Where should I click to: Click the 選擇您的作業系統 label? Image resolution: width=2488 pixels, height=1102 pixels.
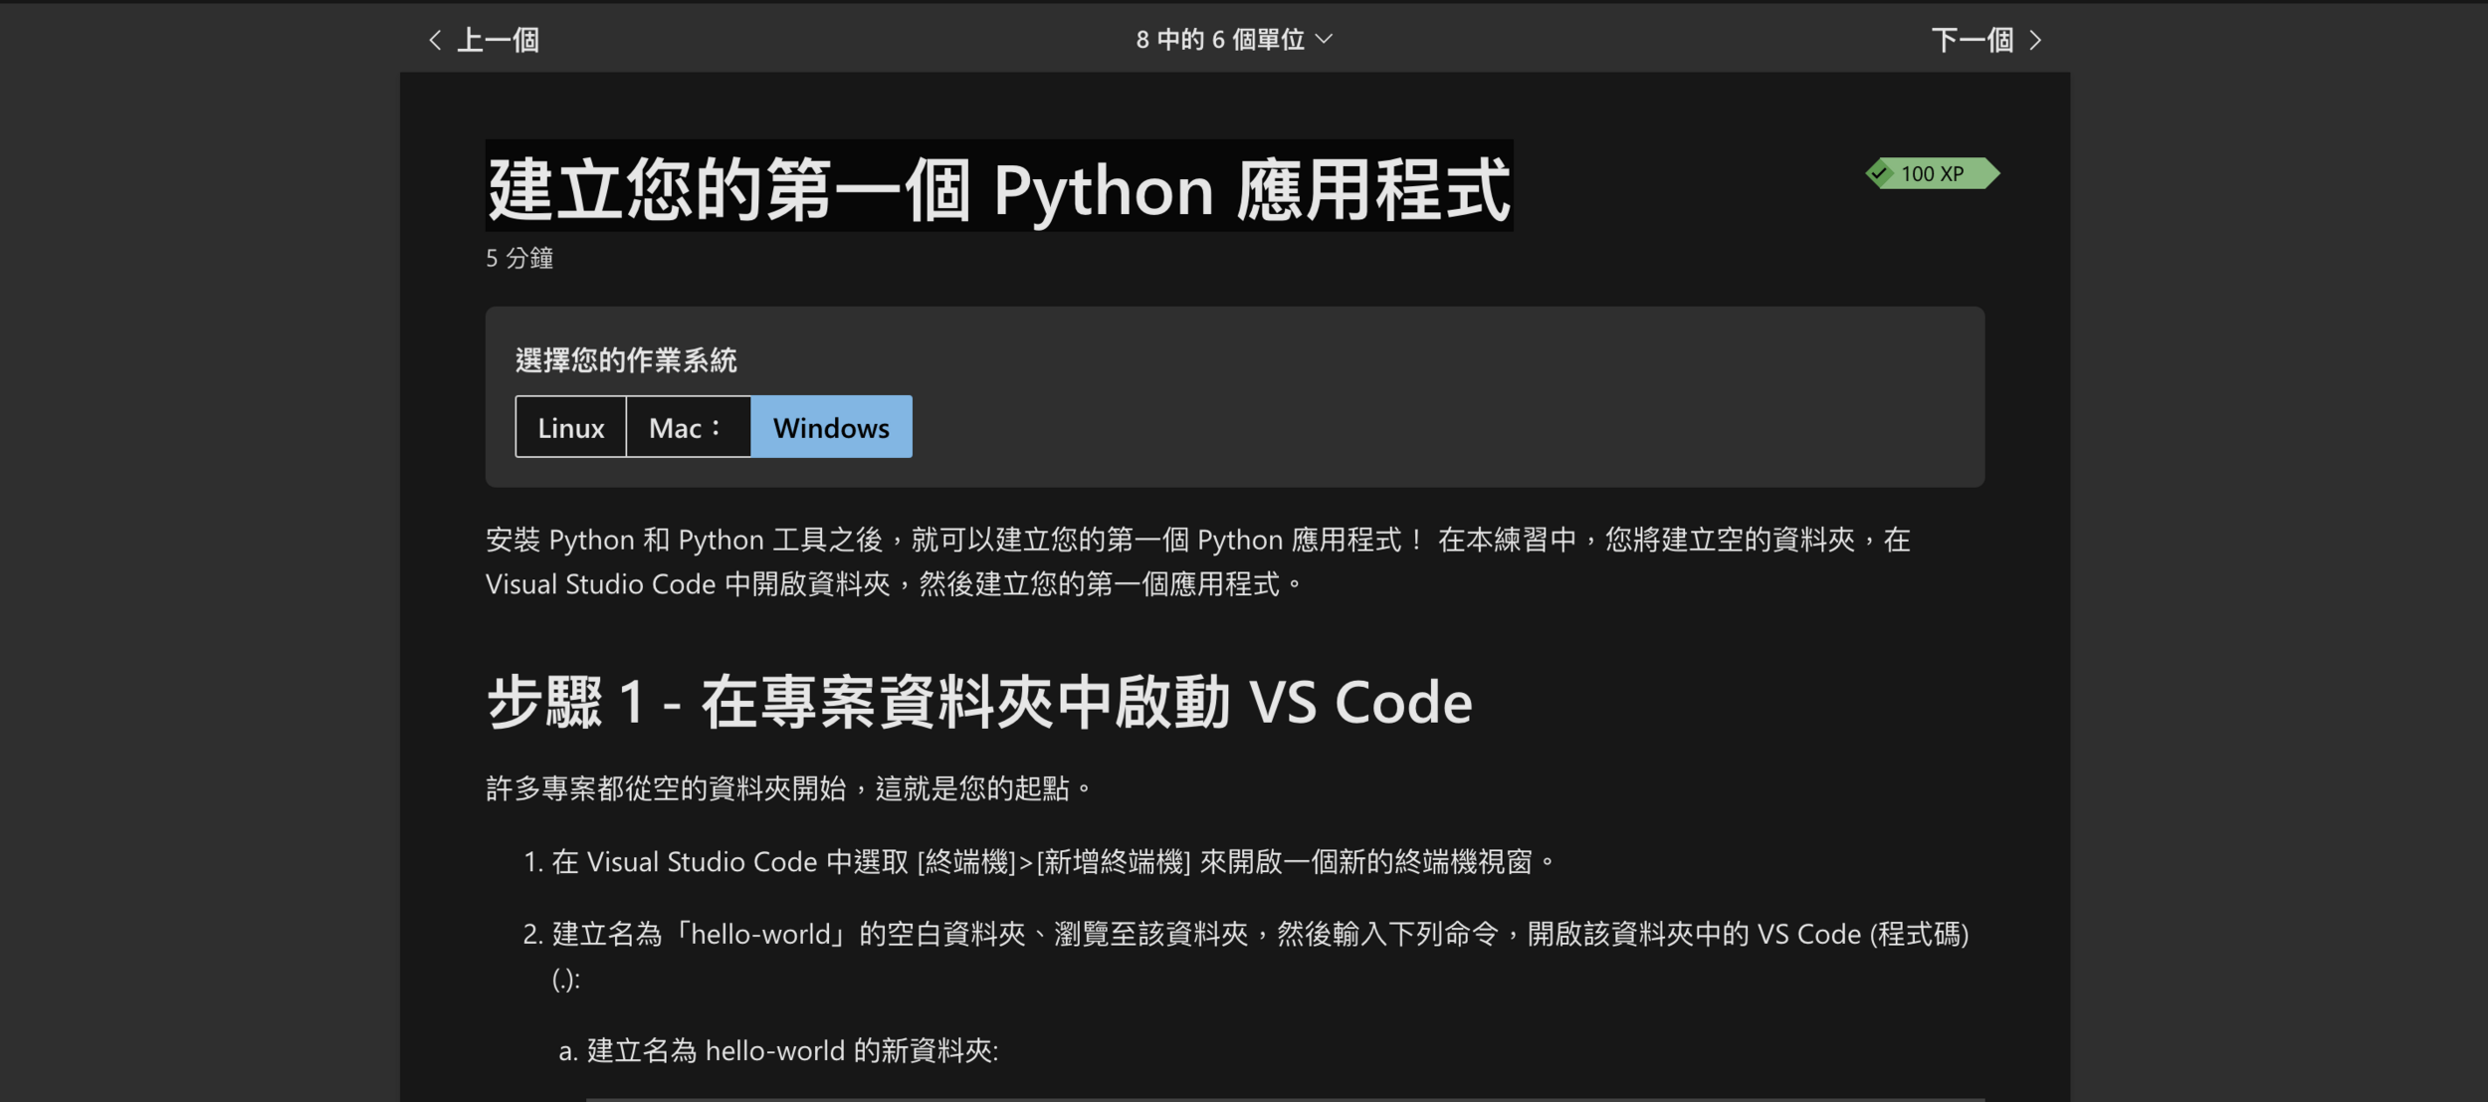click(626, 359)
